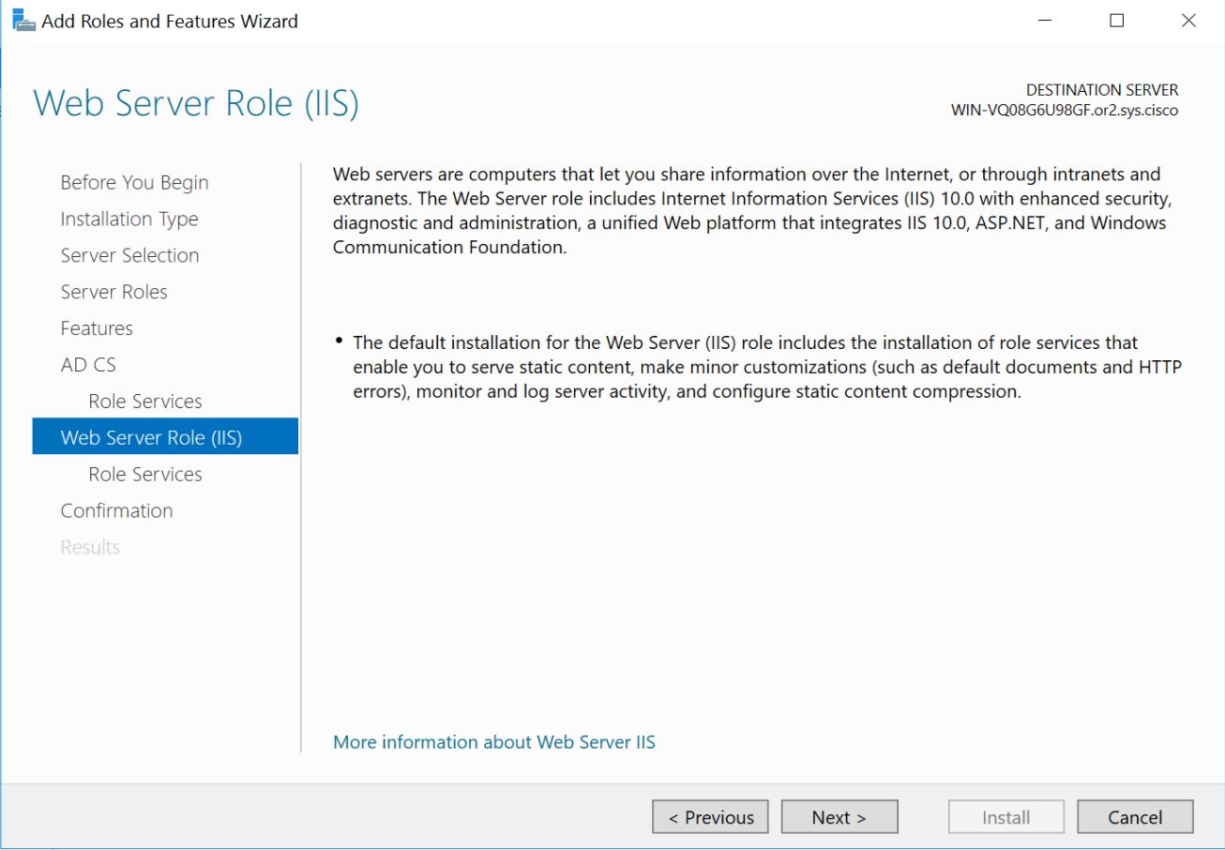Open Role Services under Web Server Role
This screenshot has width=1225, height=850.
145,474
